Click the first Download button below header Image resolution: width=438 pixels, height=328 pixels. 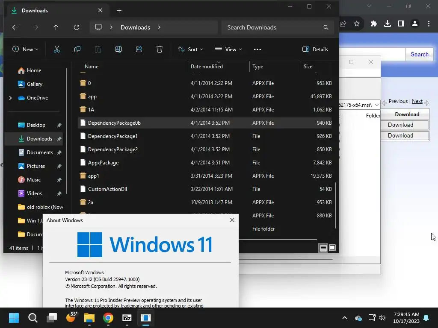pyautogui.click(x=405, y=125)
